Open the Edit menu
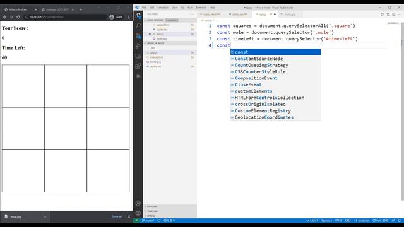The height and width of the screenshot is (227, 404). coord(151,8)
